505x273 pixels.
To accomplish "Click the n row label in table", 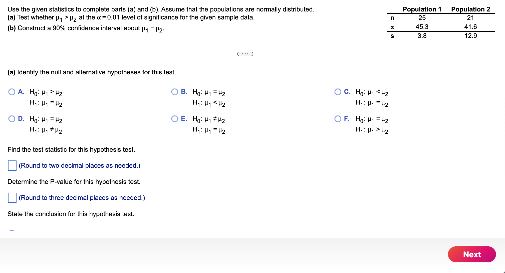I will 392,18.
